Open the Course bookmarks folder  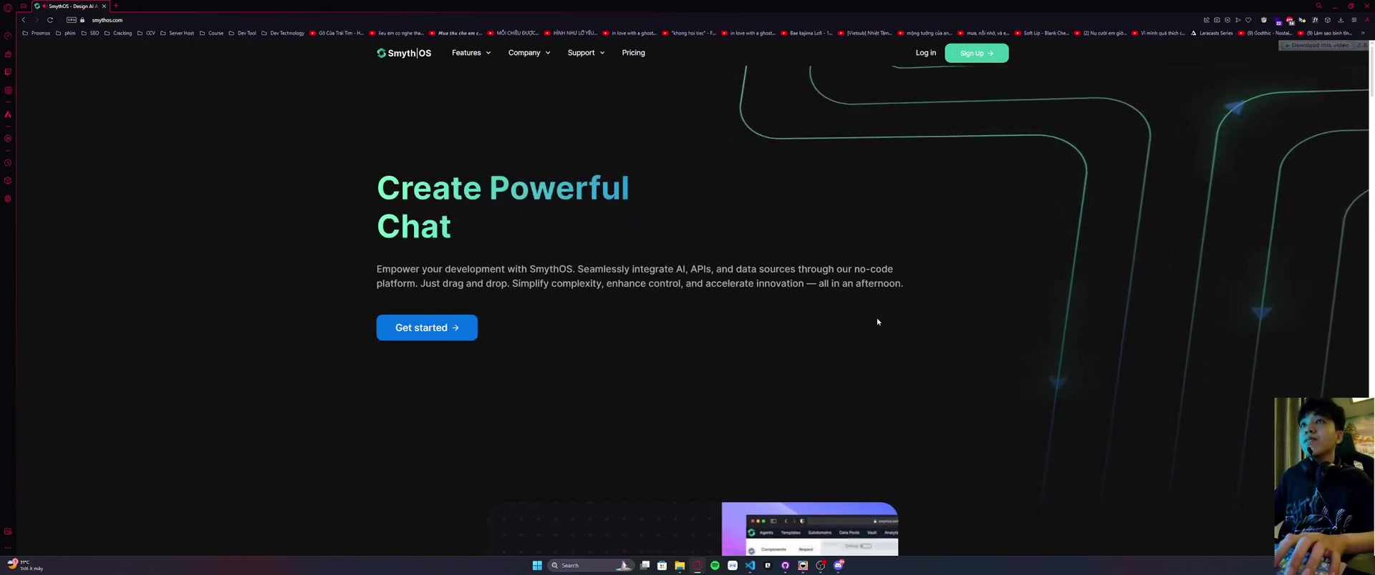211,33
